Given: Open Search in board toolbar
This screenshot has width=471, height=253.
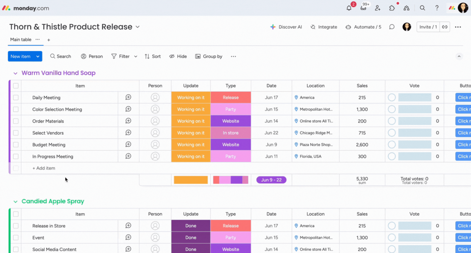Looking at the screenshot, I should [60, 56].
